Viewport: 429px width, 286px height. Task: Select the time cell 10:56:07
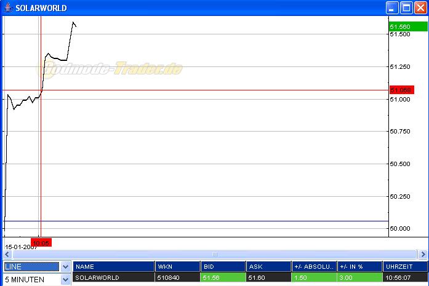point(405,277)
